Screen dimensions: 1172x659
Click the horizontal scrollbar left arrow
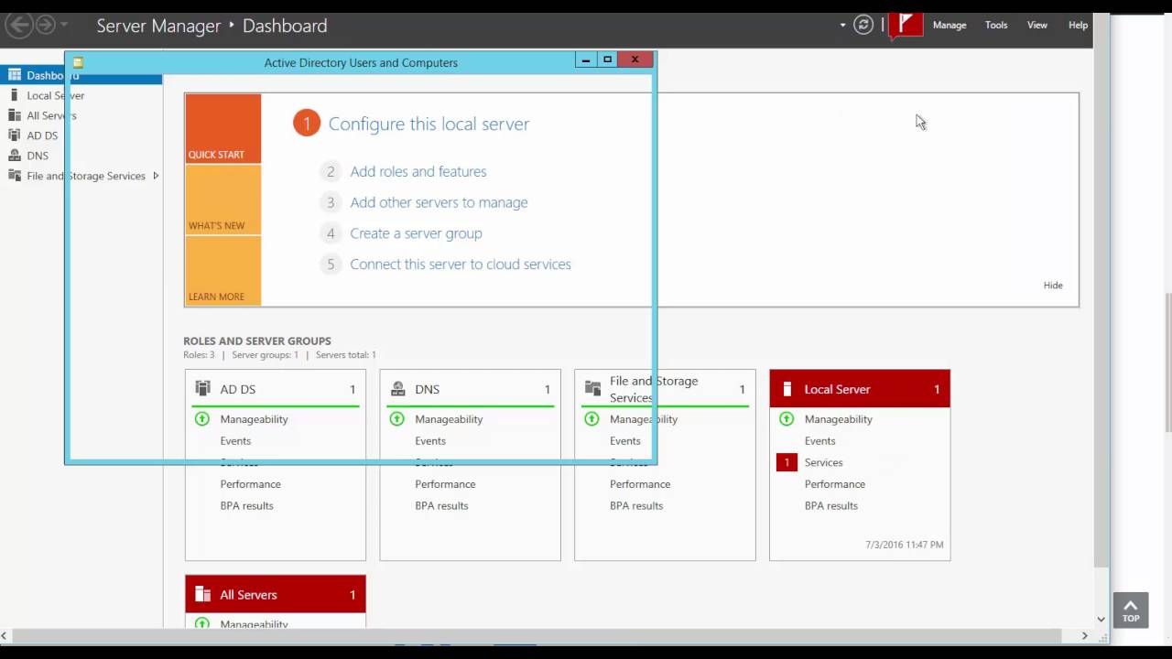point(5,635)
